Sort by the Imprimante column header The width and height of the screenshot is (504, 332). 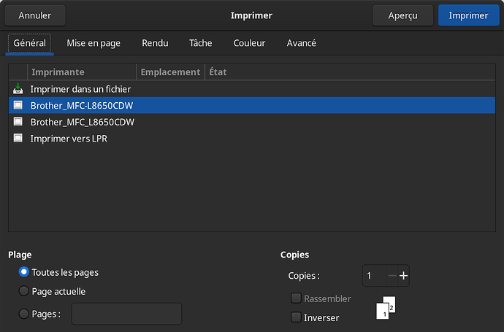82,72
